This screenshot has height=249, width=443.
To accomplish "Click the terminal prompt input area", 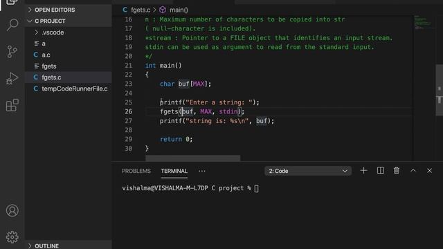I will pos(256,188).
